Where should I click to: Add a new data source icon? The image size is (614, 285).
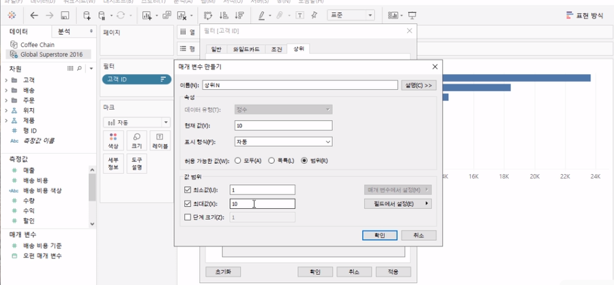[87, 16]
